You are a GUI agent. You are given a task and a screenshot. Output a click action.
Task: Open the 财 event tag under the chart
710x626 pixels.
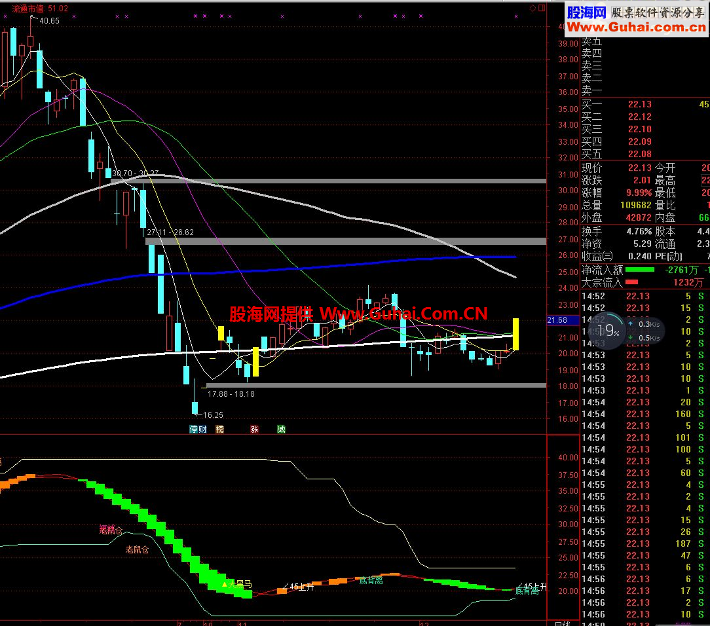202,429
